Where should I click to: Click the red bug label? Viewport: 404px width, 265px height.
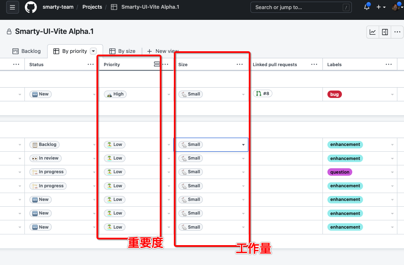point(334,94)
